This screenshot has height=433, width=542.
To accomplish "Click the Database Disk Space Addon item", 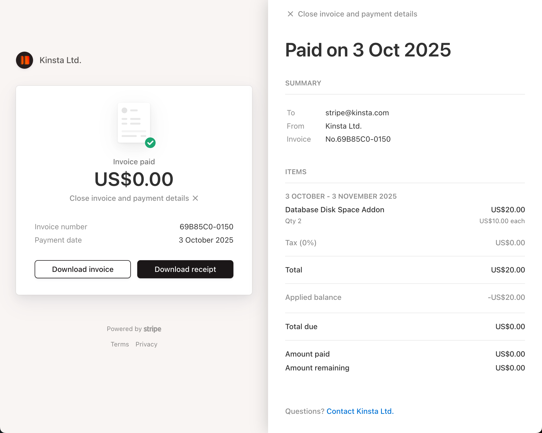I will coord(335,210).
